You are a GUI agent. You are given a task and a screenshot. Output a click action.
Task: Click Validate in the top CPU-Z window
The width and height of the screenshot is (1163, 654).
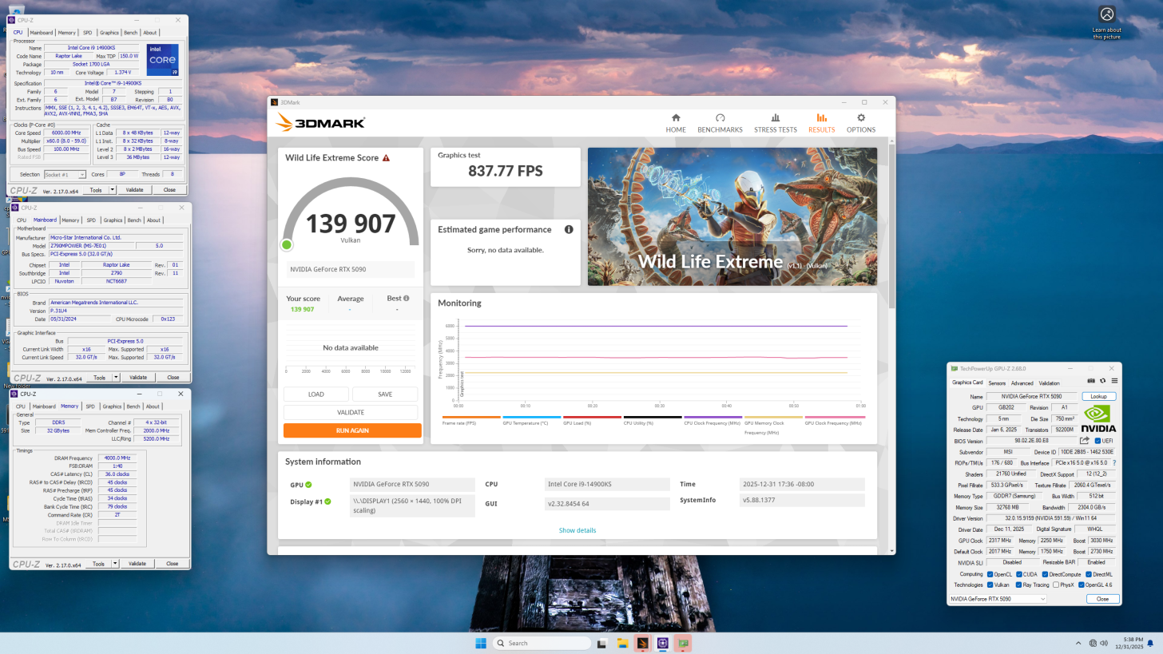tap(135, 190)
